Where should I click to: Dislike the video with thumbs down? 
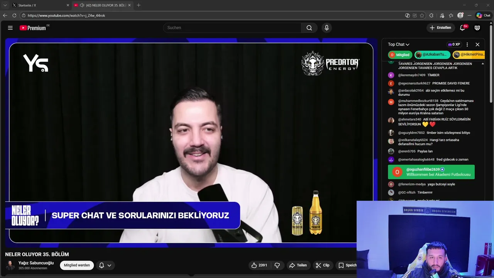tap(277, 265)
